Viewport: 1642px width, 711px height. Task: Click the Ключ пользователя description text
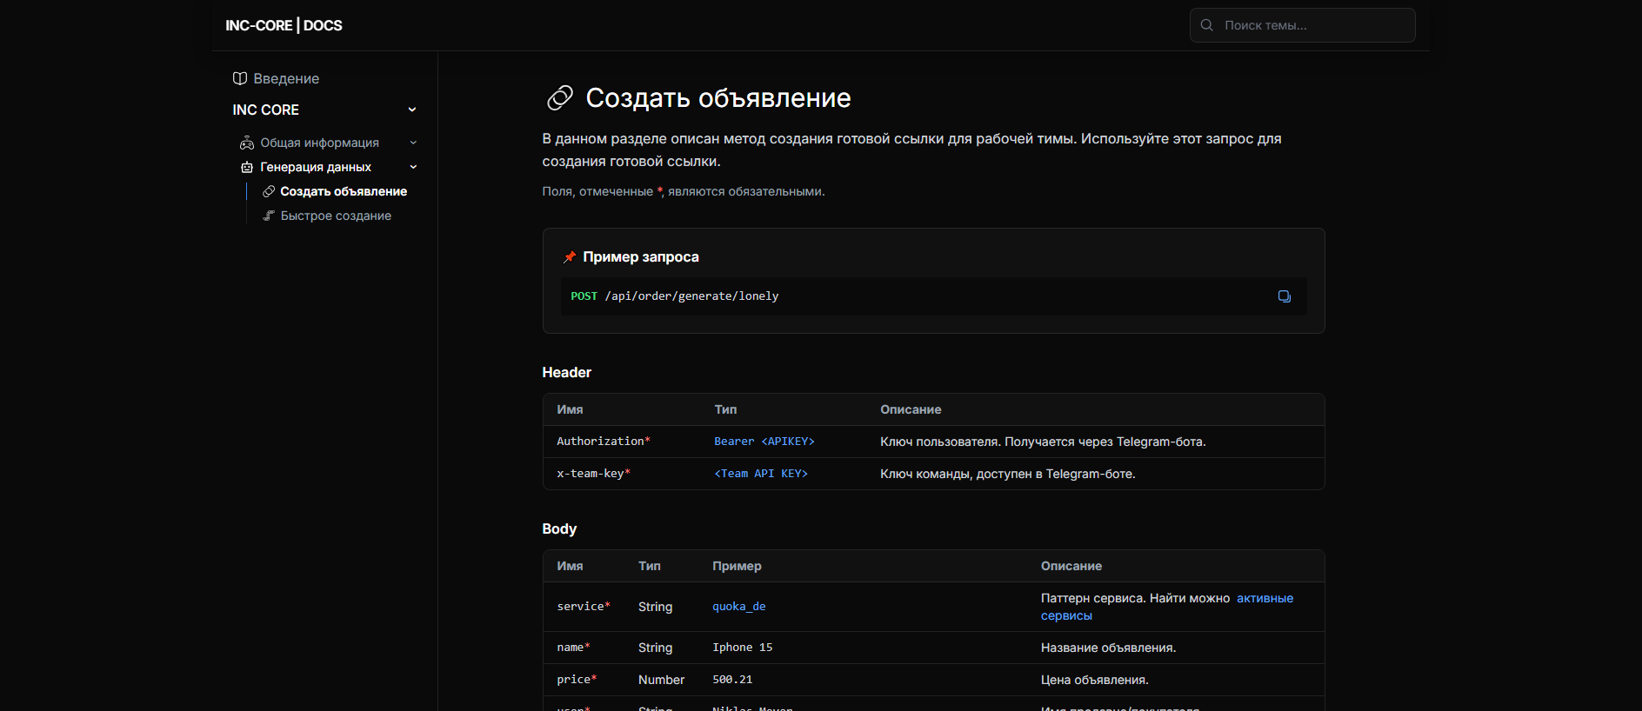1043,442
